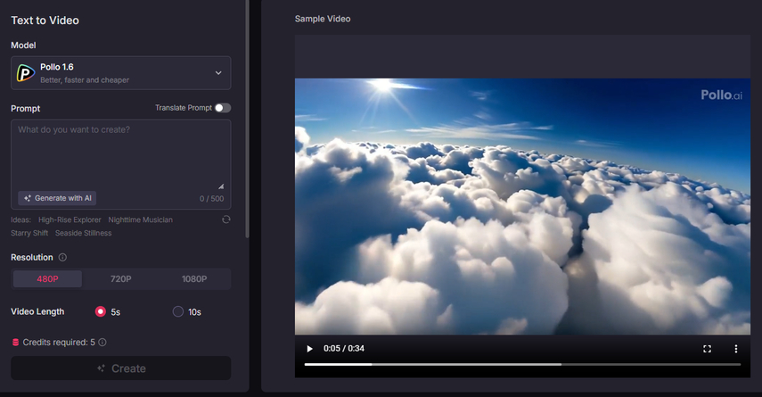Seek on the video progress bar
The width and height of the screenshot is (762, 397).
click(522, 364)
